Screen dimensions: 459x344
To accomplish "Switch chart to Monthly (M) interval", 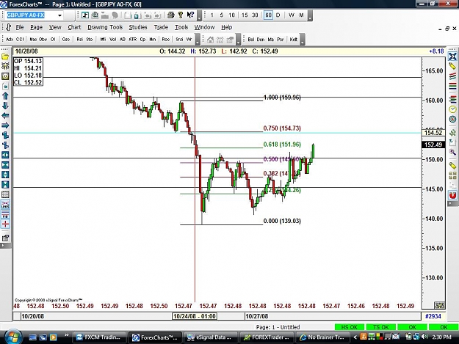I will 301,15.
